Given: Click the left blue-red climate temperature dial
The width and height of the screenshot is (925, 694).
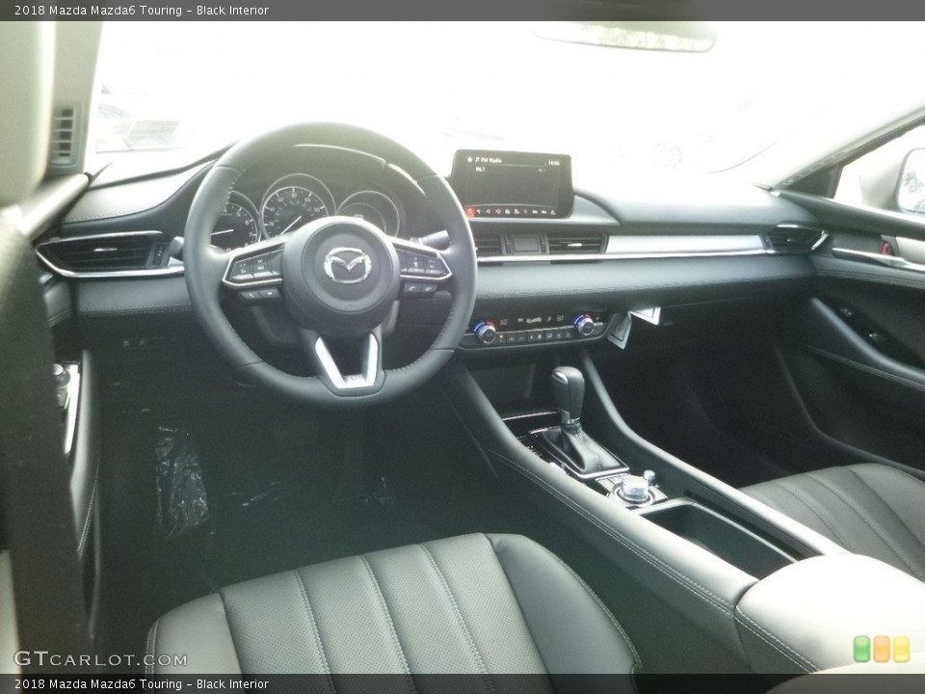Looking at the screenshot, I should (x=486, y=333).
